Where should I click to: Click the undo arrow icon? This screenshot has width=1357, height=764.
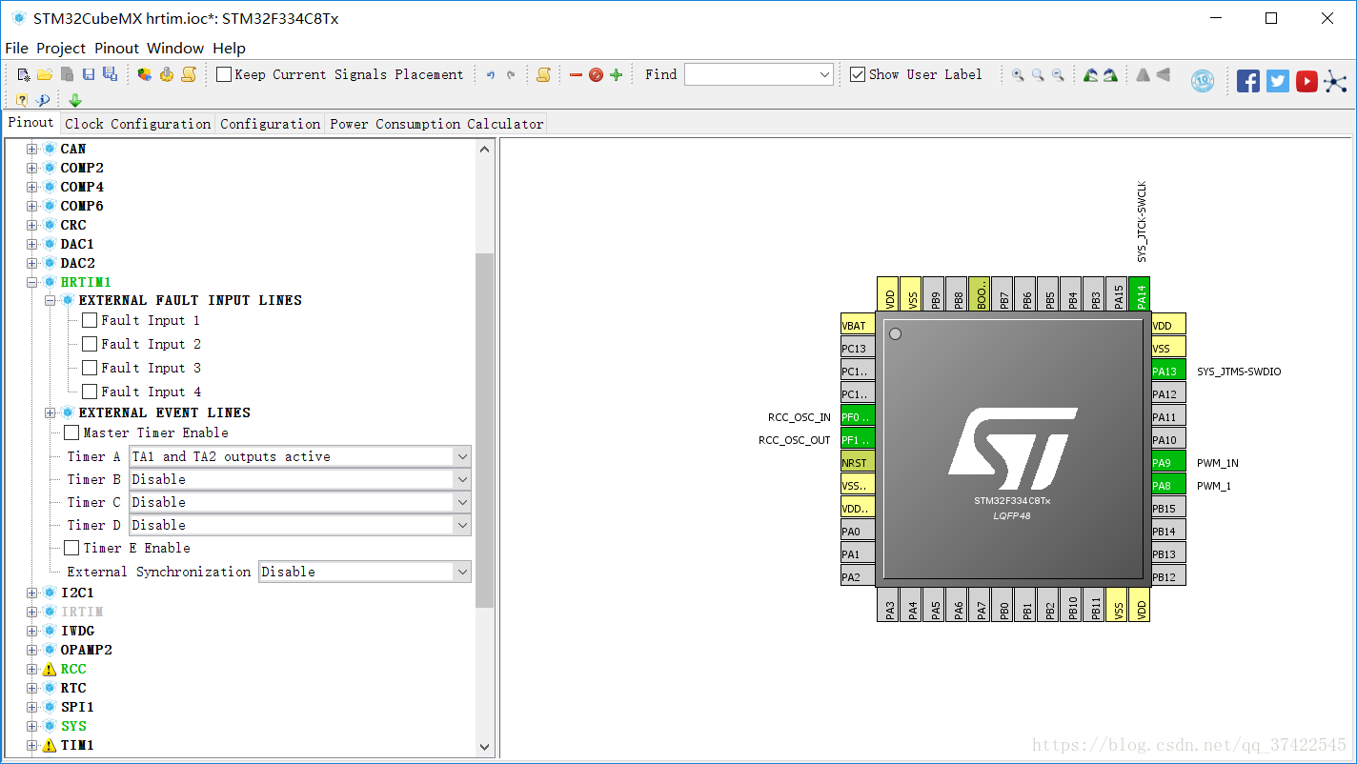pyautogui.click(x=491, y=74)
